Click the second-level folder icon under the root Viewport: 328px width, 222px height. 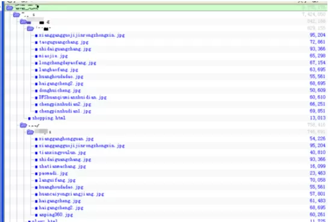click(16, 14)
